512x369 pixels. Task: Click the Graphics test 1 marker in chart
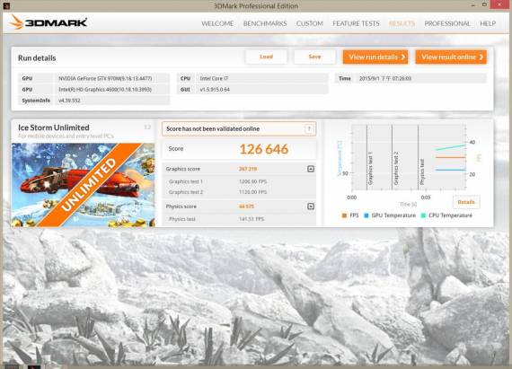pyautogui.click(x=370, y=169)
